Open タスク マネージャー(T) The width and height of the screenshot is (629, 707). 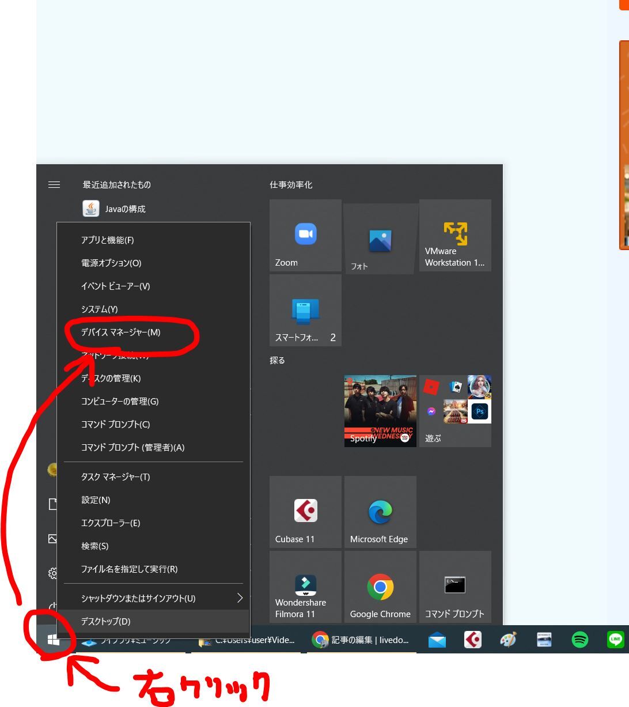coord(153,477)
